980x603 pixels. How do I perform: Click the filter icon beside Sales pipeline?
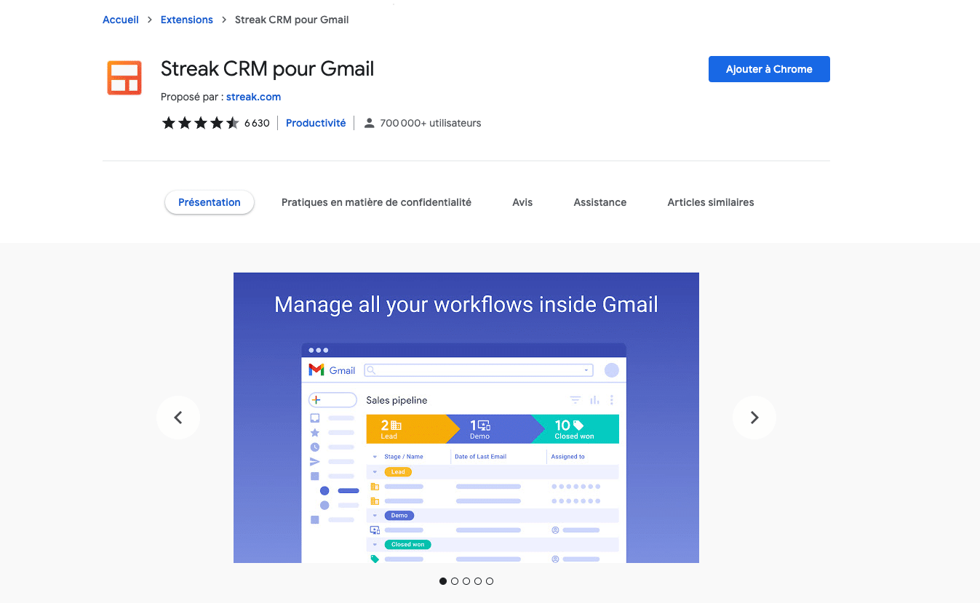pos(575,400)
